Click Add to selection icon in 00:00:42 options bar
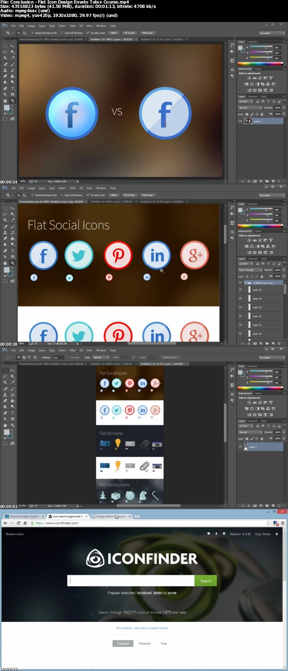288x671 pixels. 24,357
